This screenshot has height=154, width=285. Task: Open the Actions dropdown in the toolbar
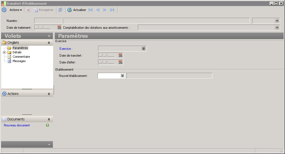[16, 10]
